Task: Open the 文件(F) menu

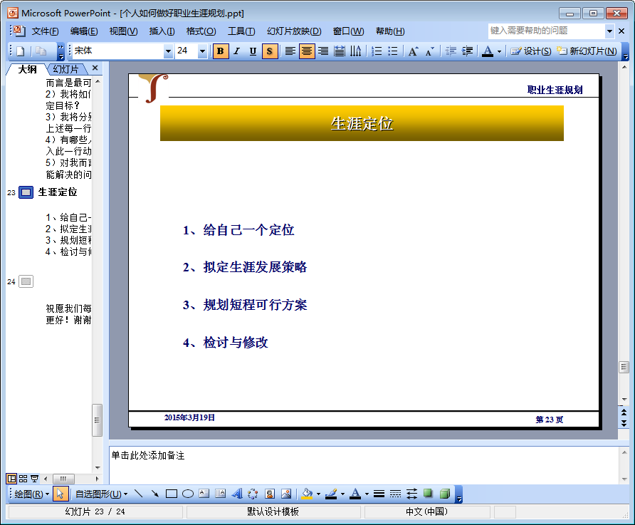Action: 46,31
